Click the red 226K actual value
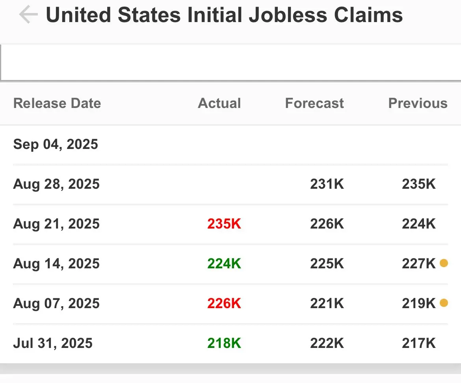 coord(224,303)
